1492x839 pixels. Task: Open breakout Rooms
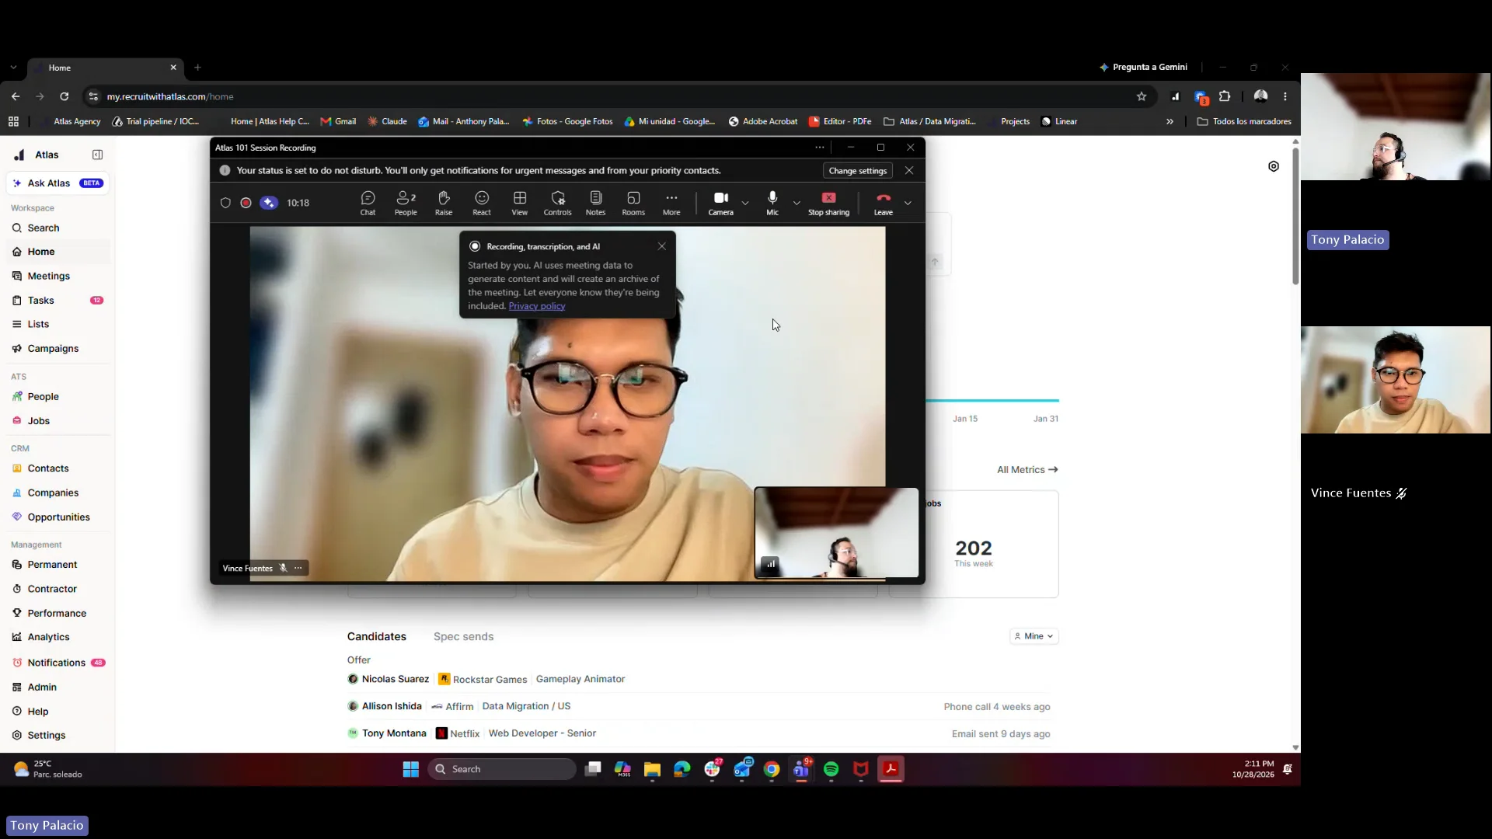pyautogui.click(x=633, y=203)
